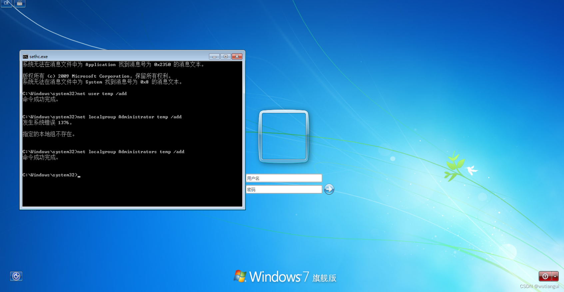This screenshot has width=564, height=292.
Task: Click the Ease of Access icon
Action: point(16,276)
